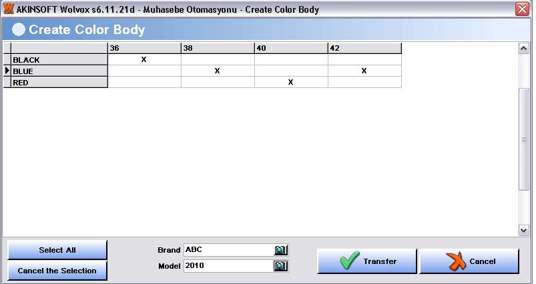The image size is (536, 284).
Task: Click the 40 size column header
Action: tap(291, 48)
